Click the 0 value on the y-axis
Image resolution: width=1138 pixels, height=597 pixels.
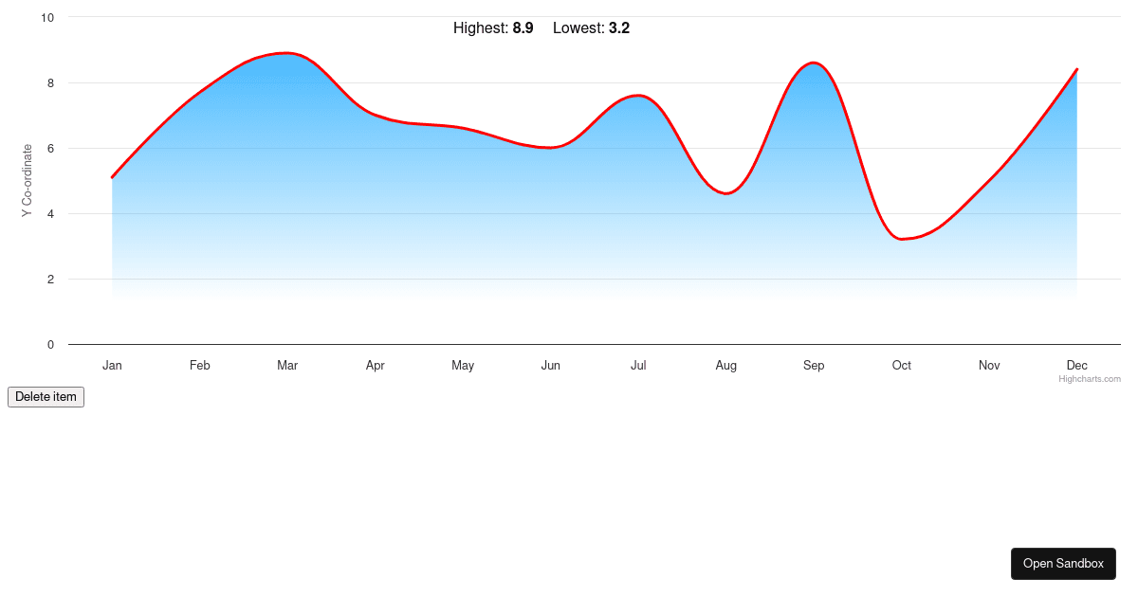click(x=50, y=344)
